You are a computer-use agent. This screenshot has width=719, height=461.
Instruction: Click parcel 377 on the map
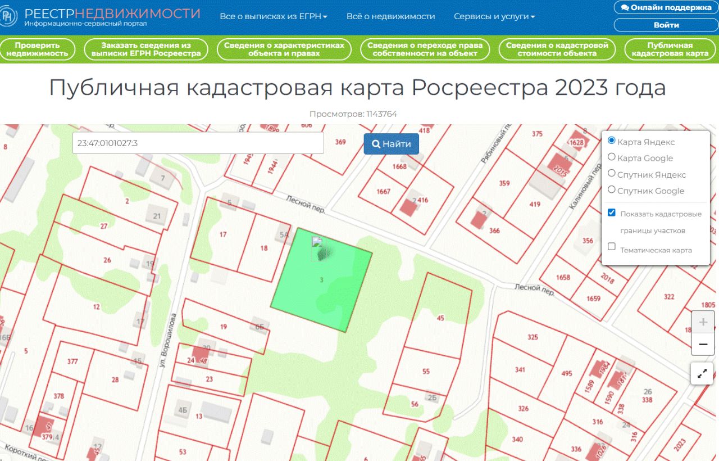(x=72, y=361)
